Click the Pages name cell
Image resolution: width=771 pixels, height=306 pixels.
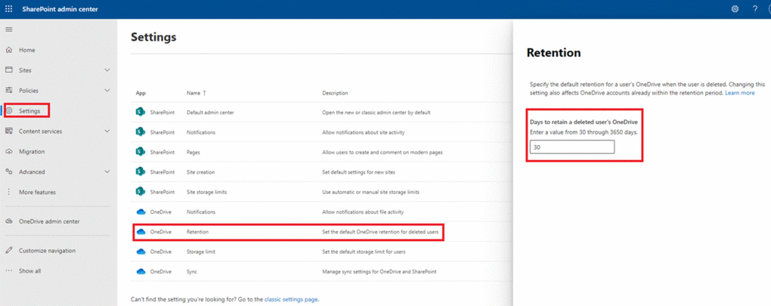pyautogui.click(x=194, y=153)
